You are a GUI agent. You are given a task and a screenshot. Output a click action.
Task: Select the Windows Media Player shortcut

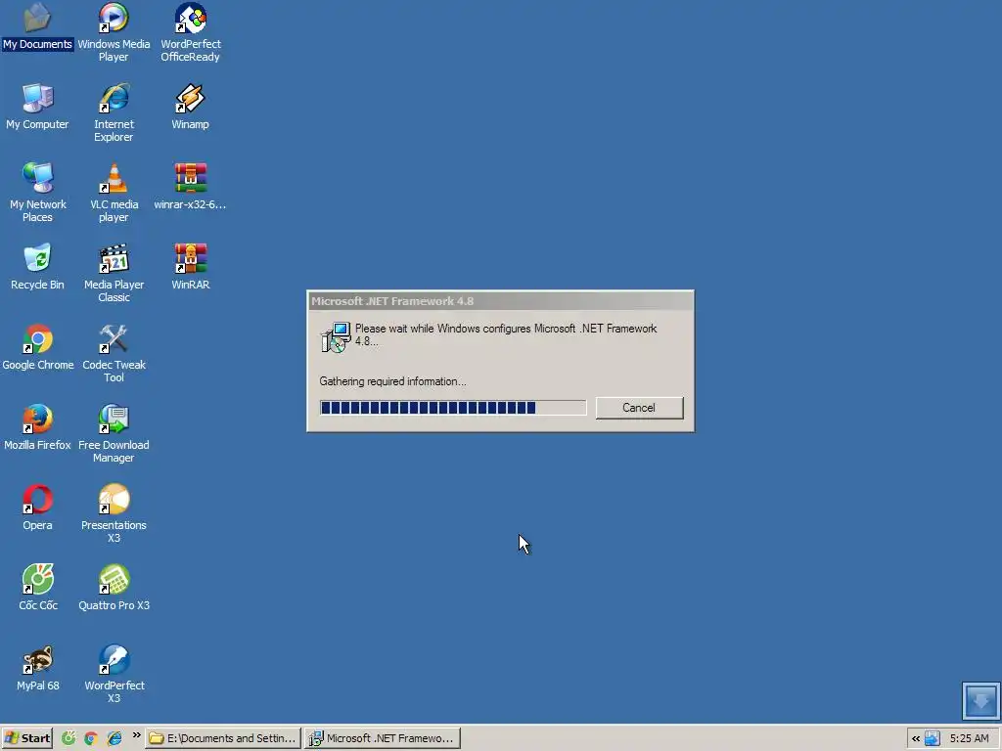point(114,32)
